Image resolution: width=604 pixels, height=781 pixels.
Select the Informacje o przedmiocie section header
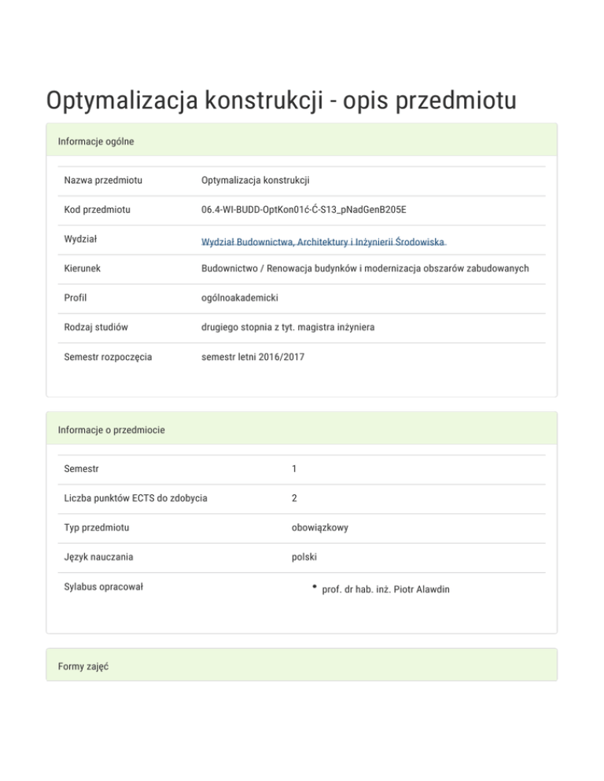[x=111, y=430]
